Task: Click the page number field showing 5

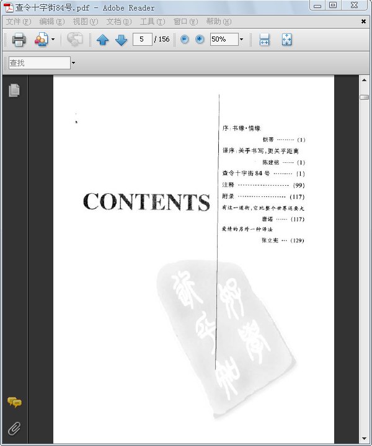Action: click(143, 39)
